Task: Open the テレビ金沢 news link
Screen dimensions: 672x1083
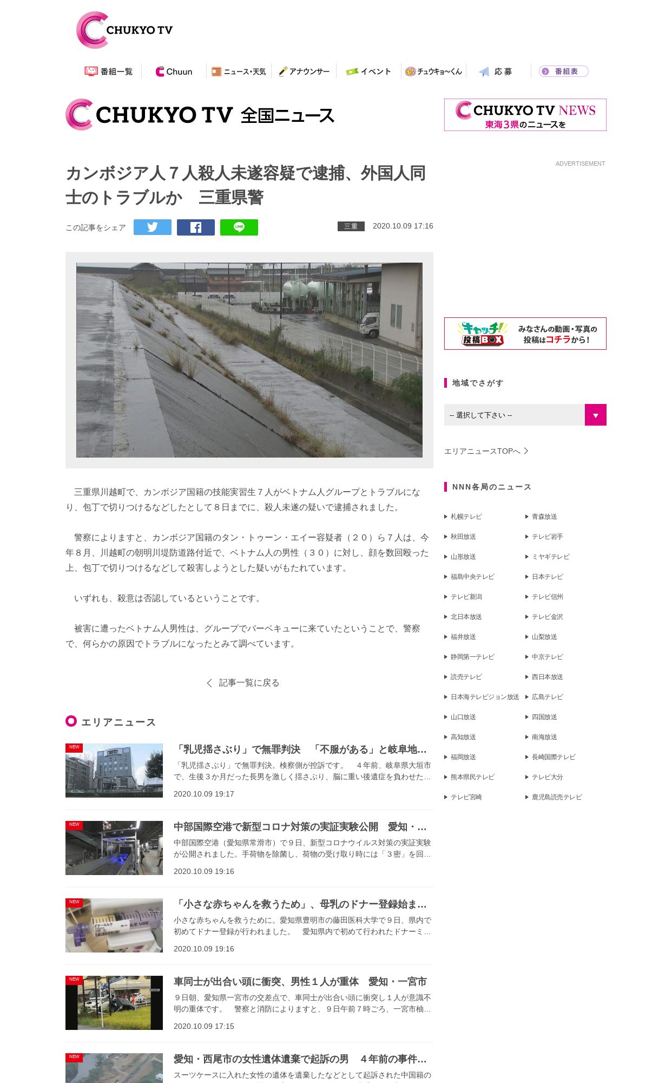Action: 544,617
